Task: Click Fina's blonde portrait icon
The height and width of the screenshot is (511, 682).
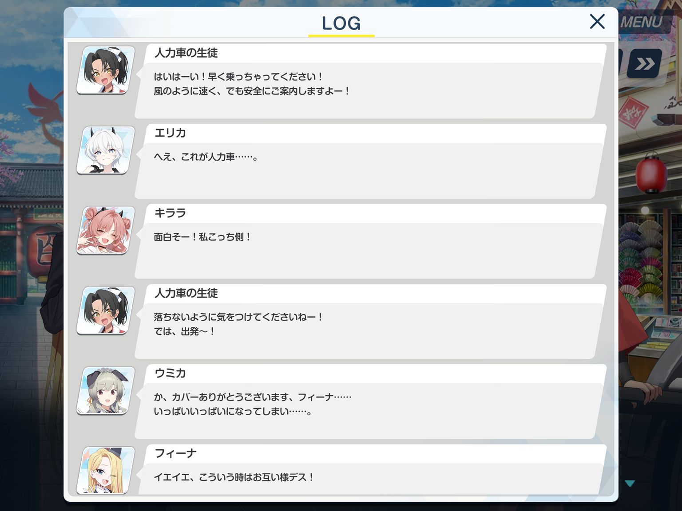Action: [106, 470]
